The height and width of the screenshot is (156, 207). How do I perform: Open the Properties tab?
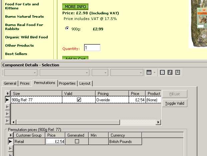click(68, 83)
